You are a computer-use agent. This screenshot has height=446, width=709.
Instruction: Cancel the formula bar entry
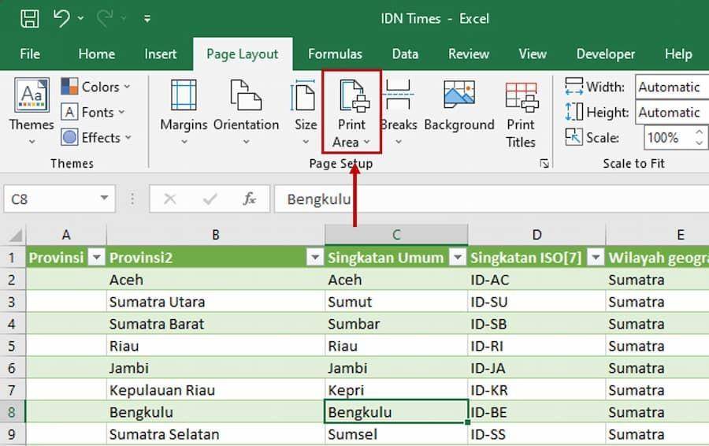coord(170,199)
